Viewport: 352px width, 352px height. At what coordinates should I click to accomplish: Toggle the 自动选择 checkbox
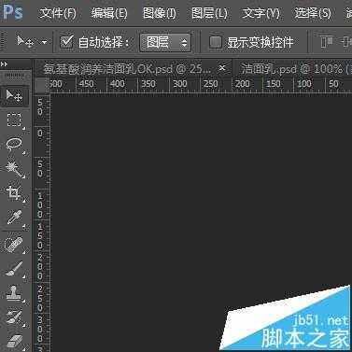click(66, 41)
